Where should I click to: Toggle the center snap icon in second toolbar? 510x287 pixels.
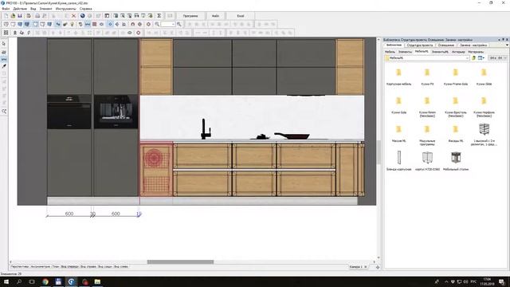110,24
